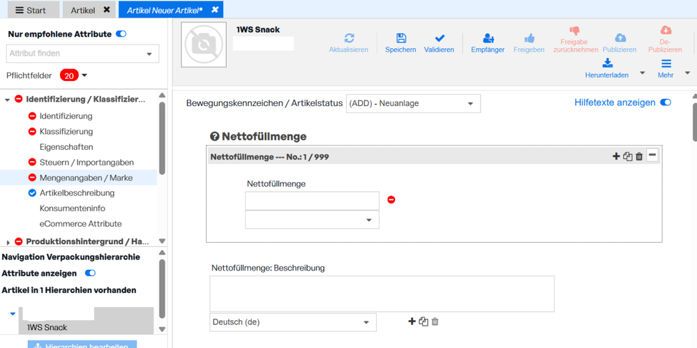This screenshot has height=348, width=697.
Task: Open Steuern / Importangaben section
Action: [87, 162]
